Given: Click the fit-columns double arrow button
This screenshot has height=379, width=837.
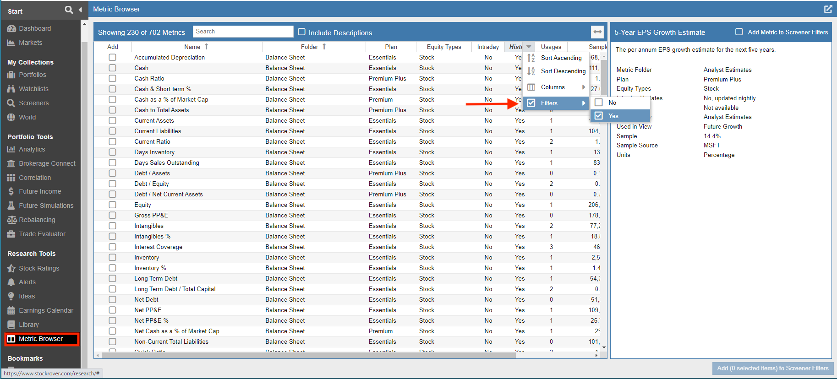Looking at the screenshot, I should click(597, 32).
